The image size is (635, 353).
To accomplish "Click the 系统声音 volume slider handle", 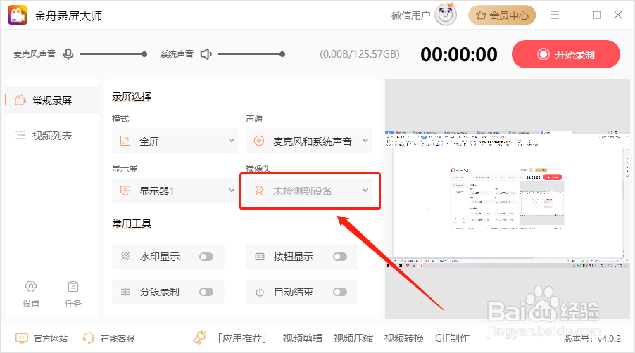I will pyautogui.click(x=282, y=54).
